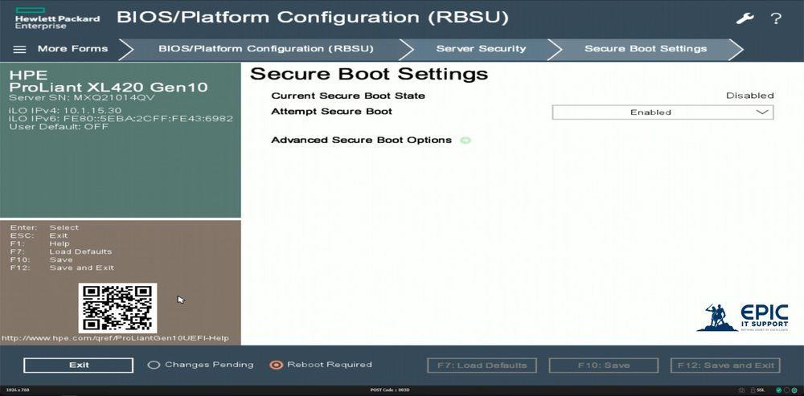
Task: Open help via the question mark icon
Action: [x=776, y=19]
